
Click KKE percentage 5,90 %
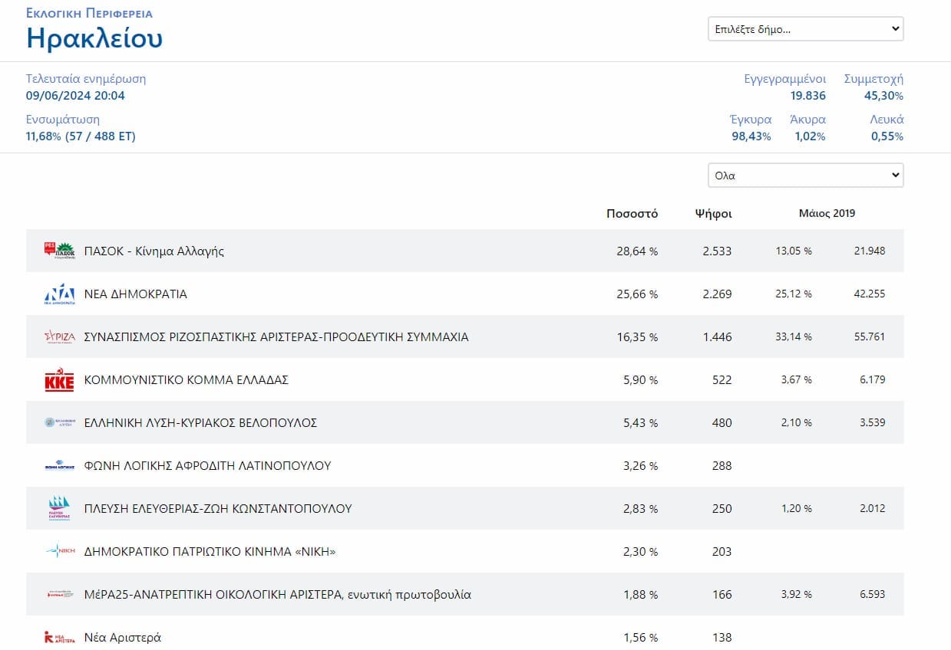[x=640, y=379]
